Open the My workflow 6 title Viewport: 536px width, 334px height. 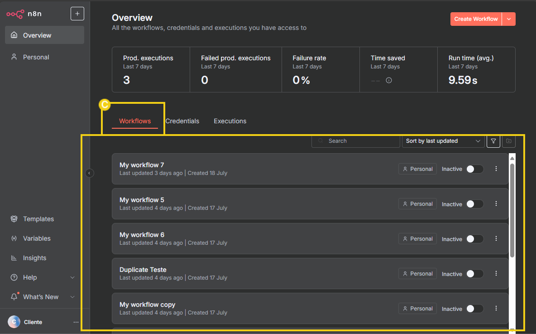[x=142, y=235]
